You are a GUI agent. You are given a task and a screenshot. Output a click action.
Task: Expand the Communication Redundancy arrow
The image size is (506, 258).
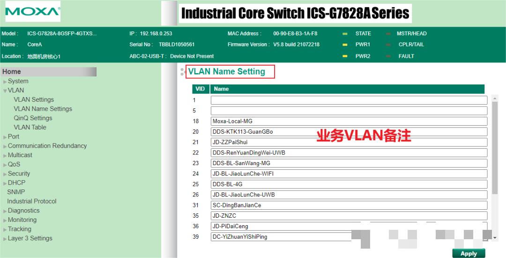(x=5, y=146)
